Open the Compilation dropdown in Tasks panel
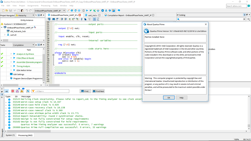This screenshot has width=251, height=141. tap(23, 45)
